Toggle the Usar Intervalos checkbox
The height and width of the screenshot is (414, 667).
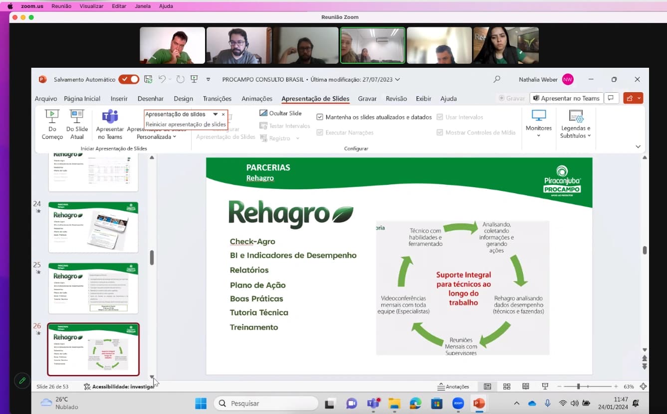[x=440, y=117]
